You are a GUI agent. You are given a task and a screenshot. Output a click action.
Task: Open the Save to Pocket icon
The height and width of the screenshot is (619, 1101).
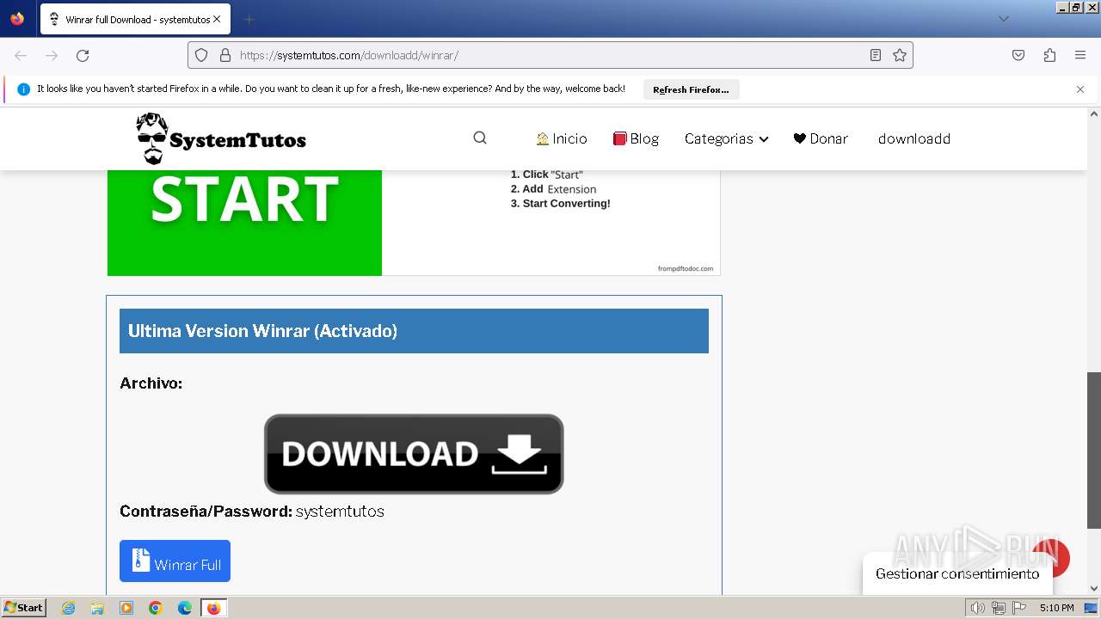click(x=1018, y=55)
